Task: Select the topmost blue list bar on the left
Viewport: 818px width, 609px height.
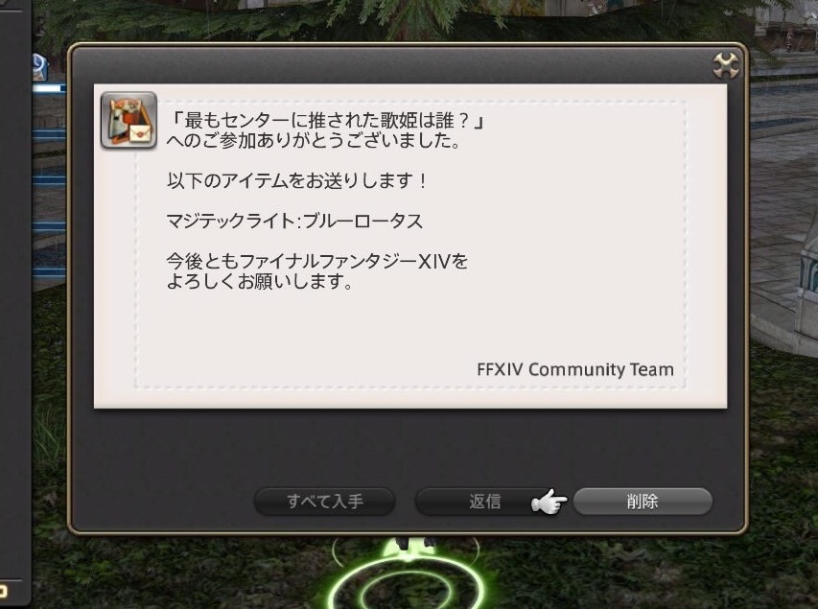Action: (49, 135)
